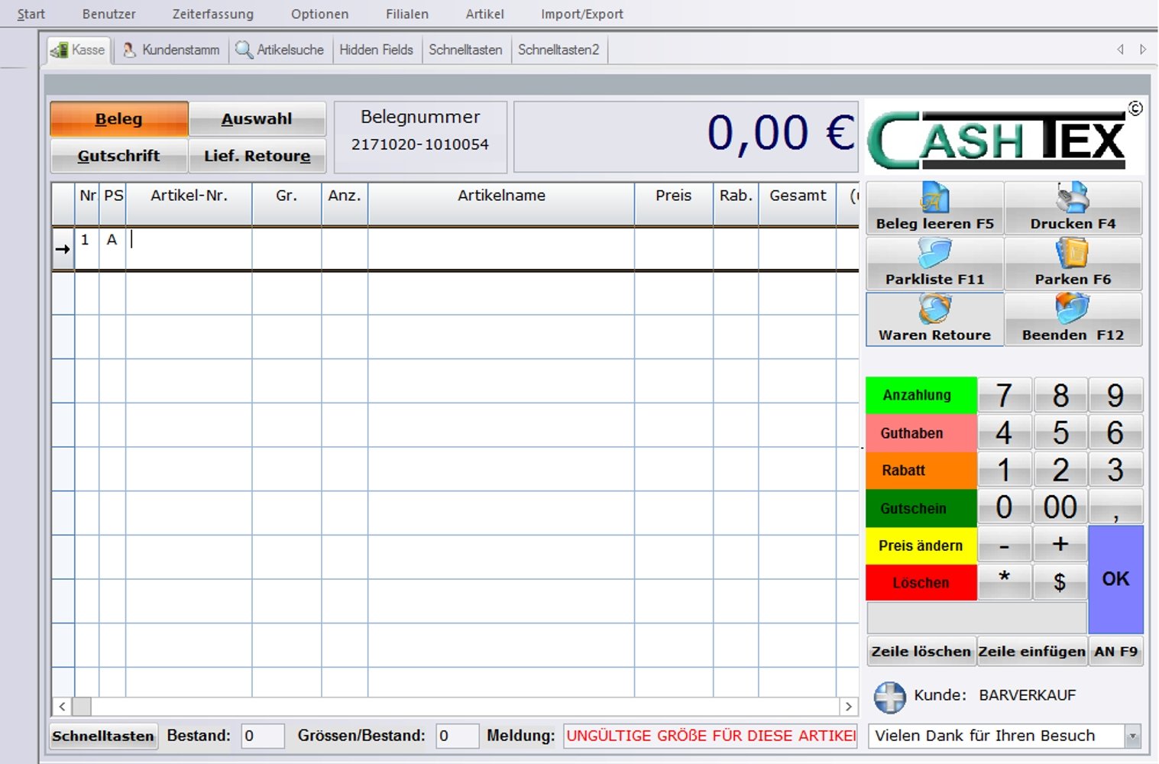
Task: Open the Artikel menu
Action: pyautogui.click(x=485, y=14)
